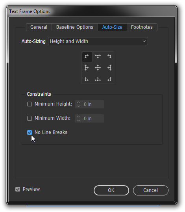The width and height of the screenshot is (185, 212).
Task: Uncheck No Line Breaks option
Action: click(30, 132)
